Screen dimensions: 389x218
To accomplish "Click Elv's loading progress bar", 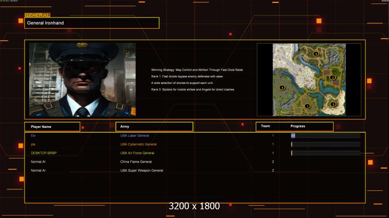I will click(326, 136).
